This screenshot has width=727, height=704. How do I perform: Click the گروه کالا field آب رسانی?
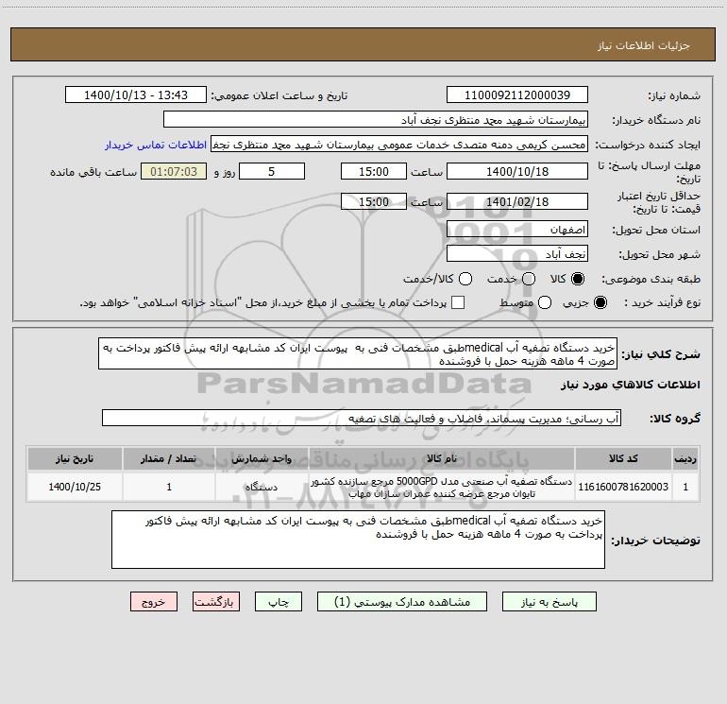pyautogui.click(x=362, y=418)
